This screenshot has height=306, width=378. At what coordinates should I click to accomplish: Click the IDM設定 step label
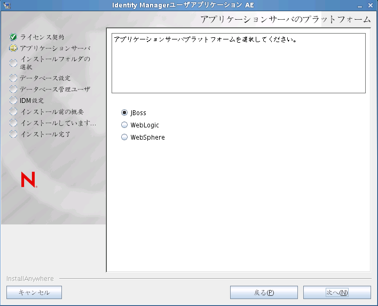(x=32, y=100)
